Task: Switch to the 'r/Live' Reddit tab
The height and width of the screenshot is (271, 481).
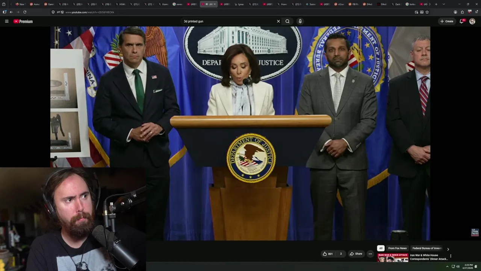Action: [x=339, y=4]
